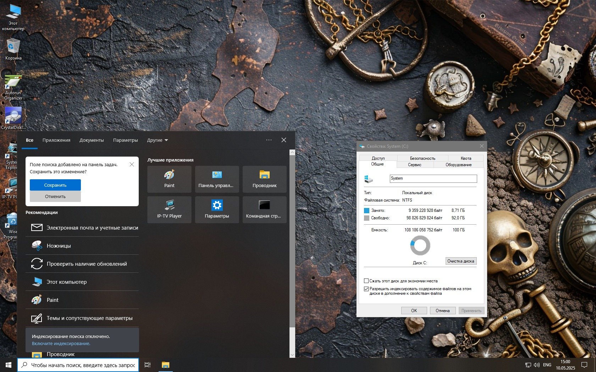Click the blue Save button
Screen dimensions: 596x372
point(55,185)
